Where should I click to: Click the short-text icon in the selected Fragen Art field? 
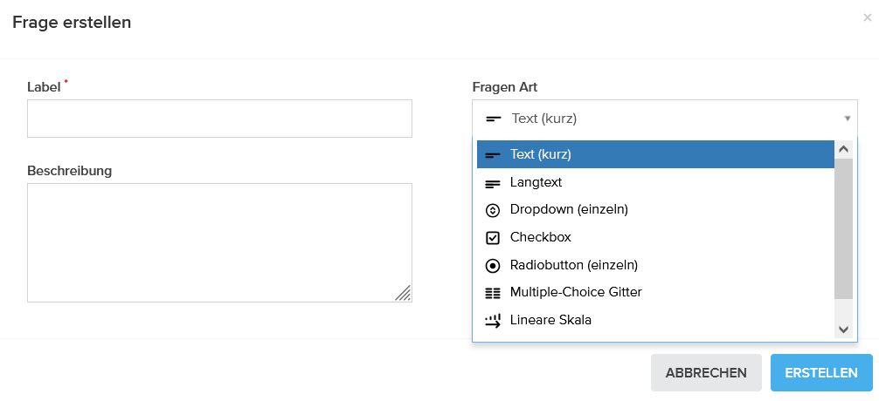[494, 119]
